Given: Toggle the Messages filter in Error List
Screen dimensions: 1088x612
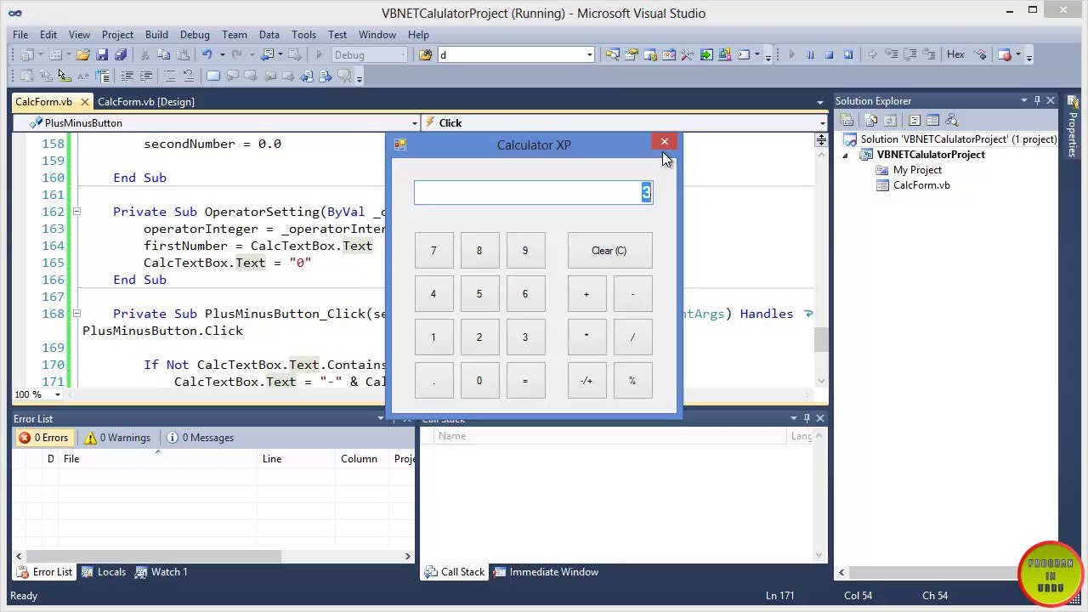Looking at the screenshot, I should [200, 438].
